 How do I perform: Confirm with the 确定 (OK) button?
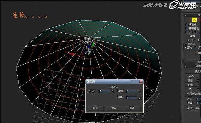[114, 108]
